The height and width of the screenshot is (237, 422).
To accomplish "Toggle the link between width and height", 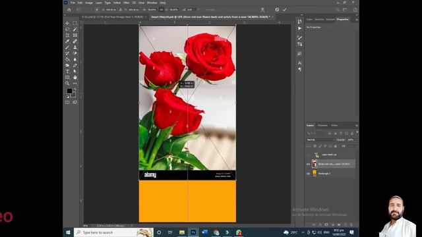I will [x=161, y=10].
